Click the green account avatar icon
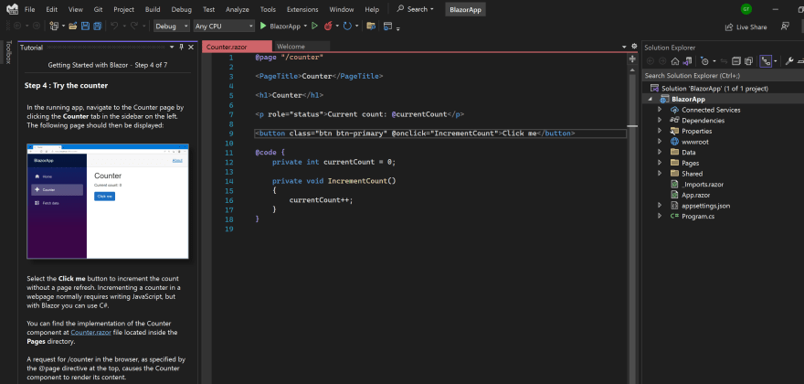The height and width of the screenshot is (384, 804). tap(746, 9)
